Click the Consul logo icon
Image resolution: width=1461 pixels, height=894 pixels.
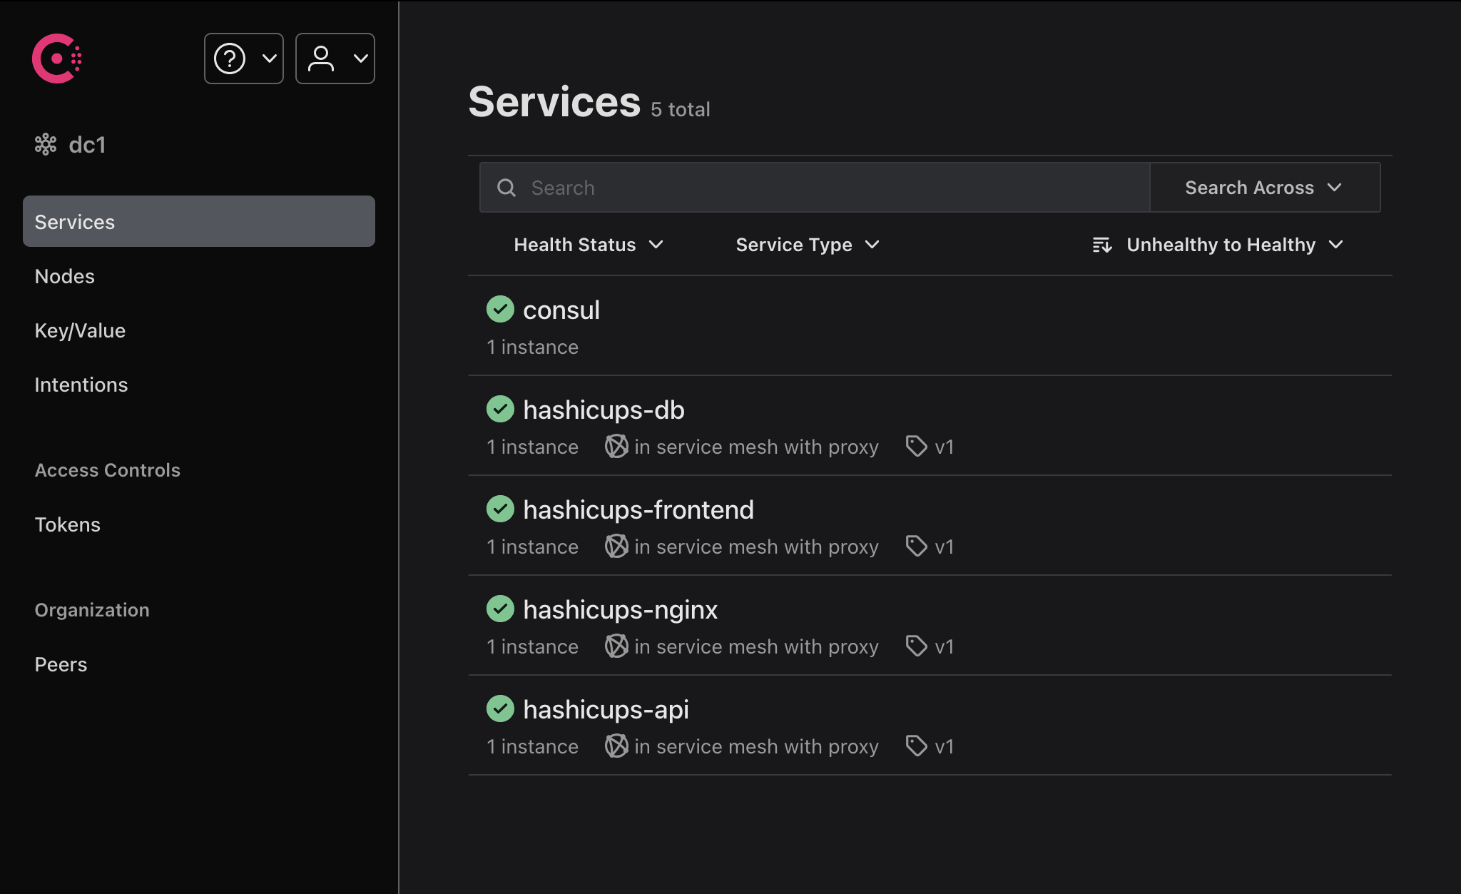click(56, 59)
